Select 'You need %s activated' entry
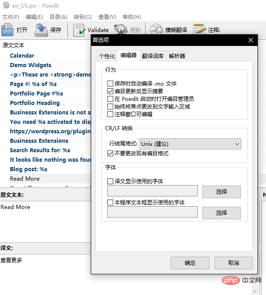 click(x=50, y=122)
